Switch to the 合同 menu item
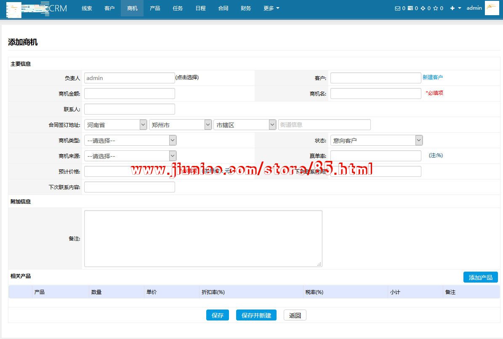 223,8
